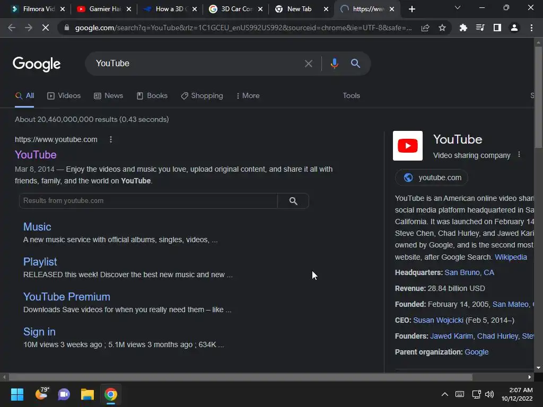Open the San Bruno, CA link
Screen dimensions: 543x407
469,273
